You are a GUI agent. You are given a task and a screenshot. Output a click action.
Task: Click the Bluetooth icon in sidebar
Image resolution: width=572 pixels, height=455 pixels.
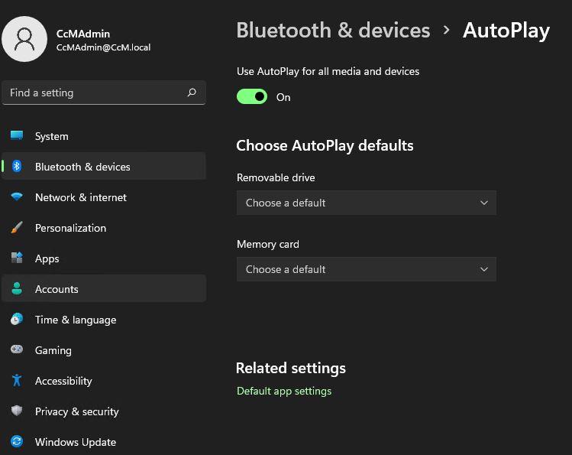tap(17, 167)
